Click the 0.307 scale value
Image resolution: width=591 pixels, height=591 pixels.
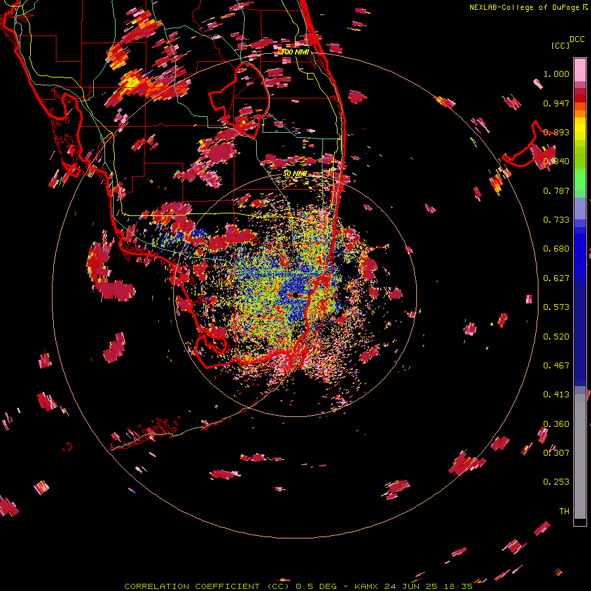point(556,452)
